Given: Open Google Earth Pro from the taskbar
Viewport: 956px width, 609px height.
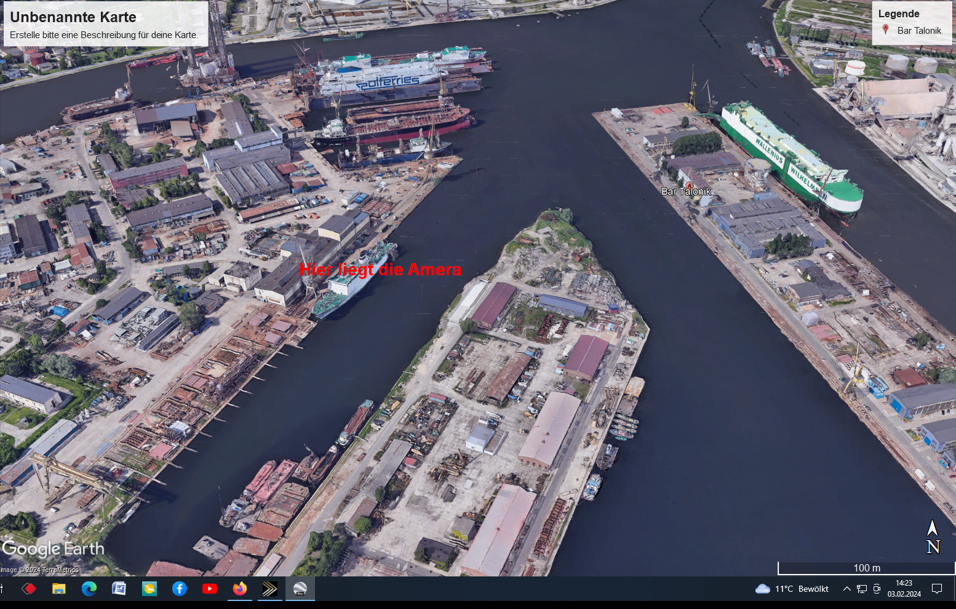Looking at the screenshot, I should (300, 589).
